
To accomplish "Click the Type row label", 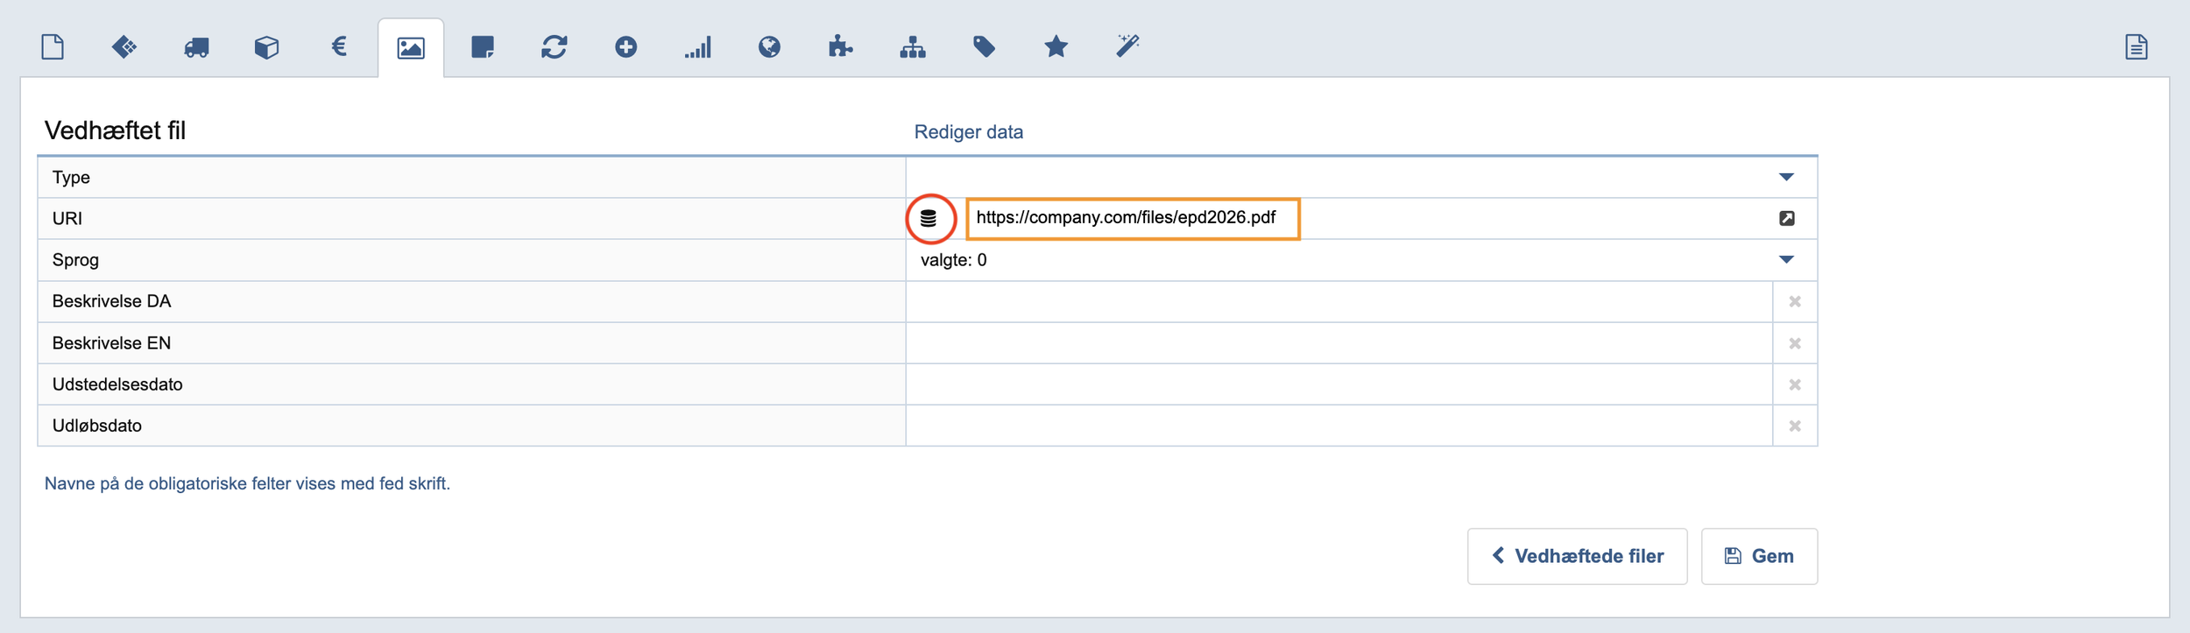I will pyautogui.click(x=71, y=178).
